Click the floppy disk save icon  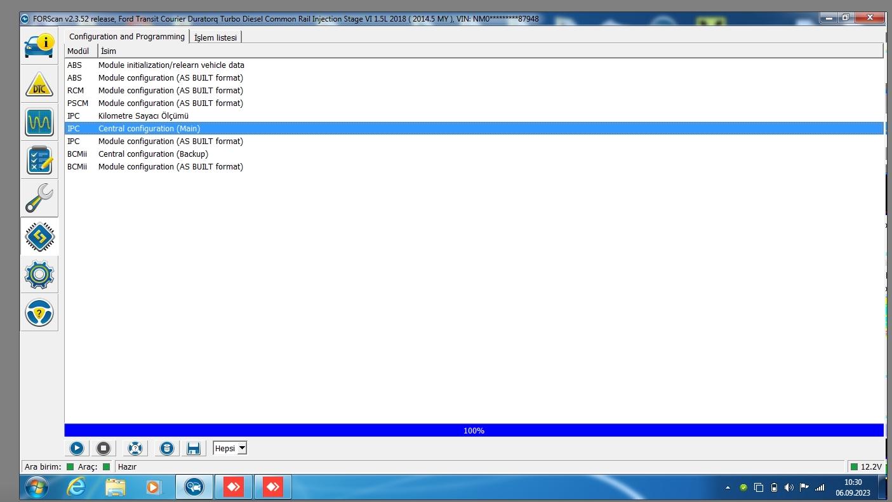[x=194, y=449]
